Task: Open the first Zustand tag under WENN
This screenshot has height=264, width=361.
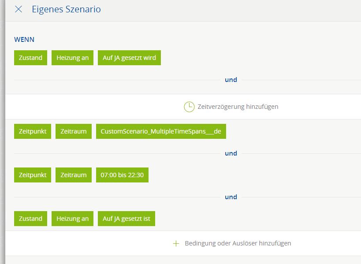Action: tap(30, 58)
